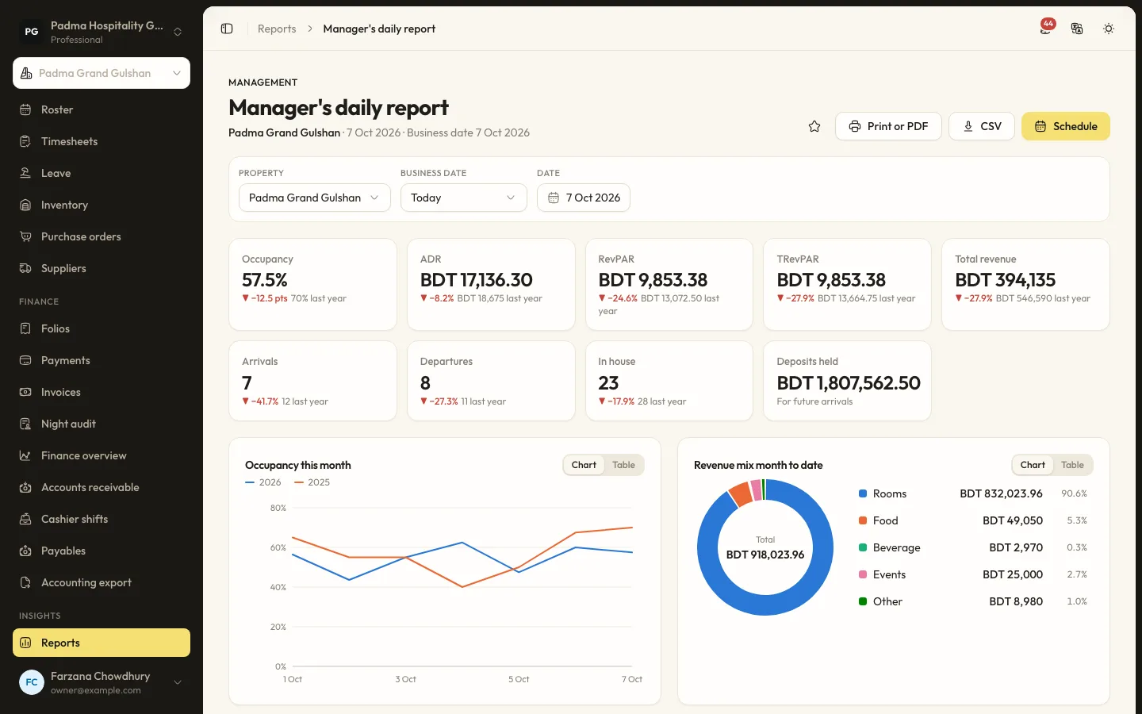Click the Purchase orders cart icon

tap(25, 236)
